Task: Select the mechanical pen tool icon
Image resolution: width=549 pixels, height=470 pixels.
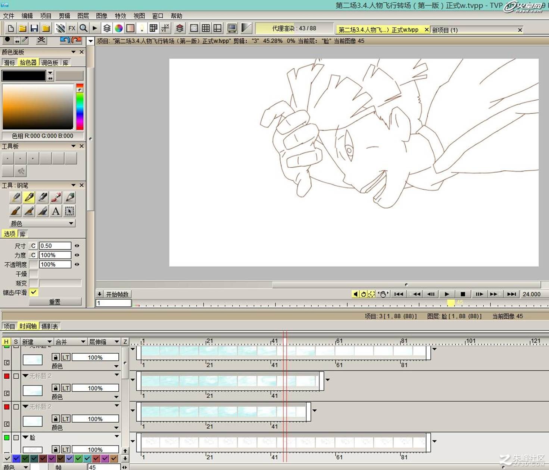Action: point(43,197)
